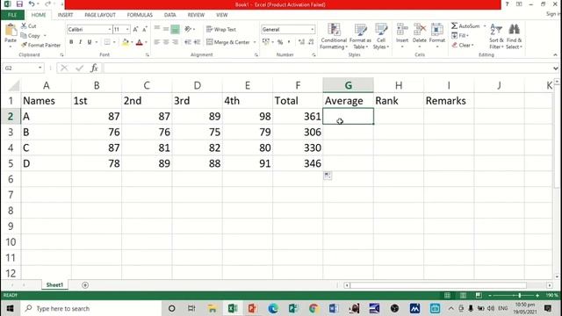Screen dimensions: 562x316
Task: Click the Comma Style icon
Action: [x=289, y=42]
